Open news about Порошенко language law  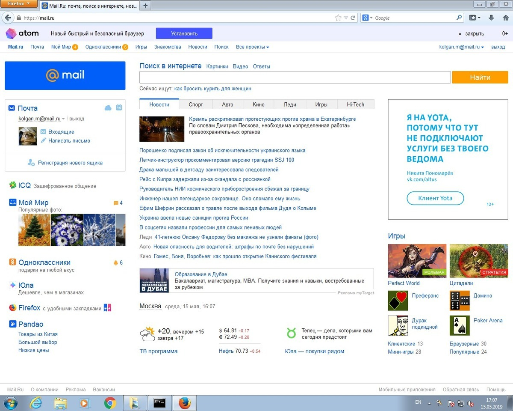(222, 150)
